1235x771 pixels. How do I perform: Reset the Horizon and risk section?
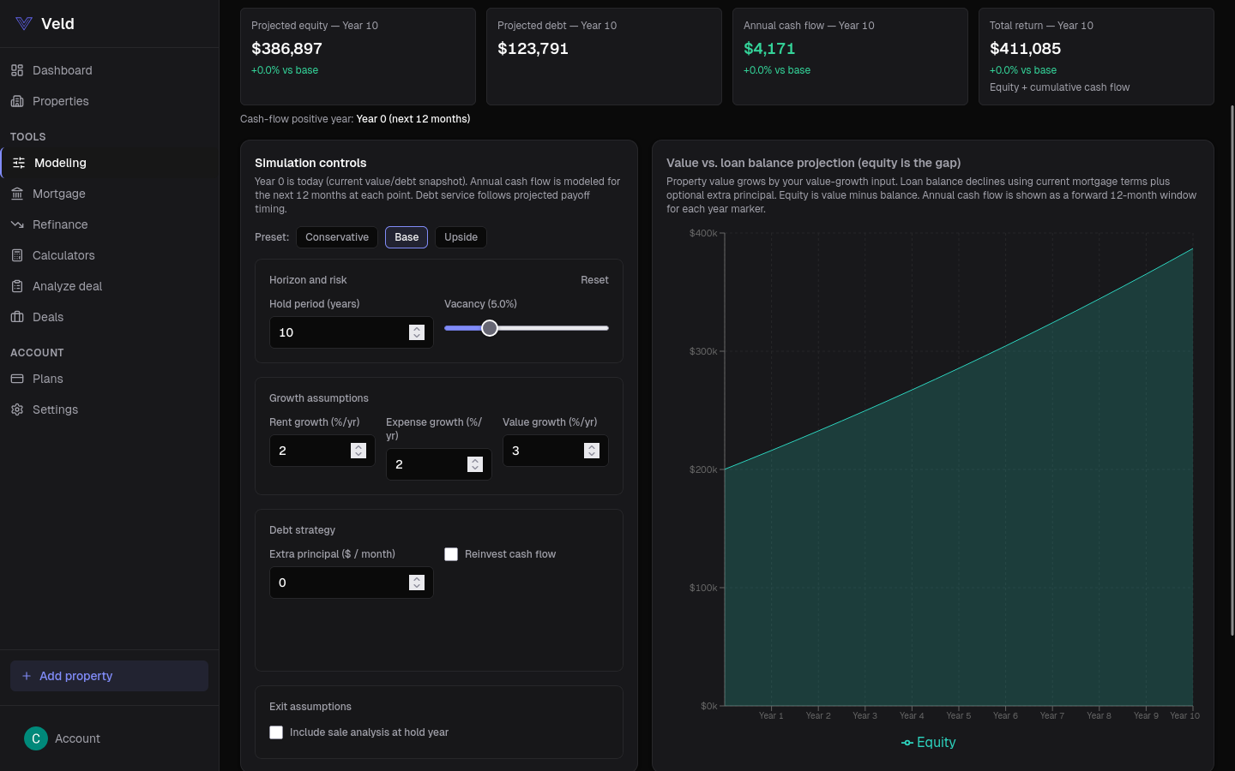(594, 280)
